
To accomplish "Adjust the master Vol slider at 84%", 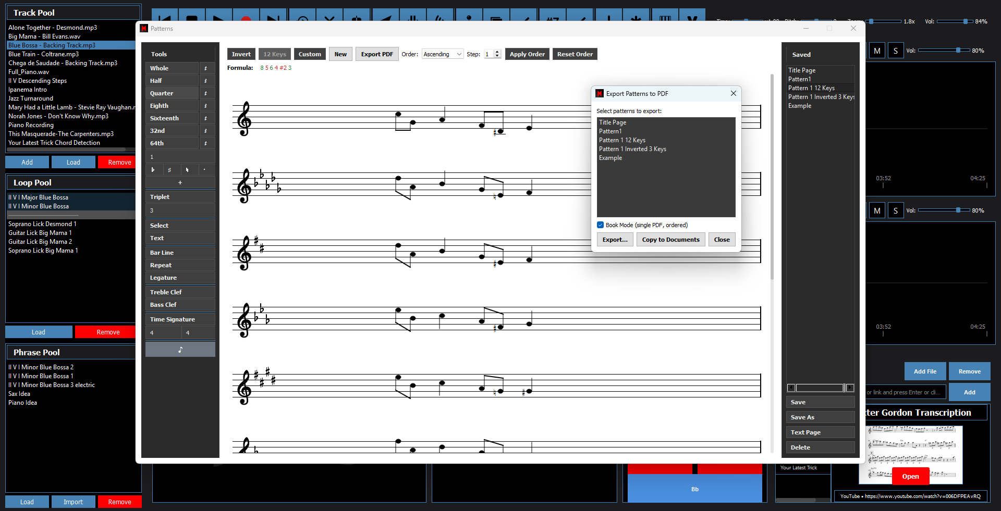I will [x=965, y=21].
